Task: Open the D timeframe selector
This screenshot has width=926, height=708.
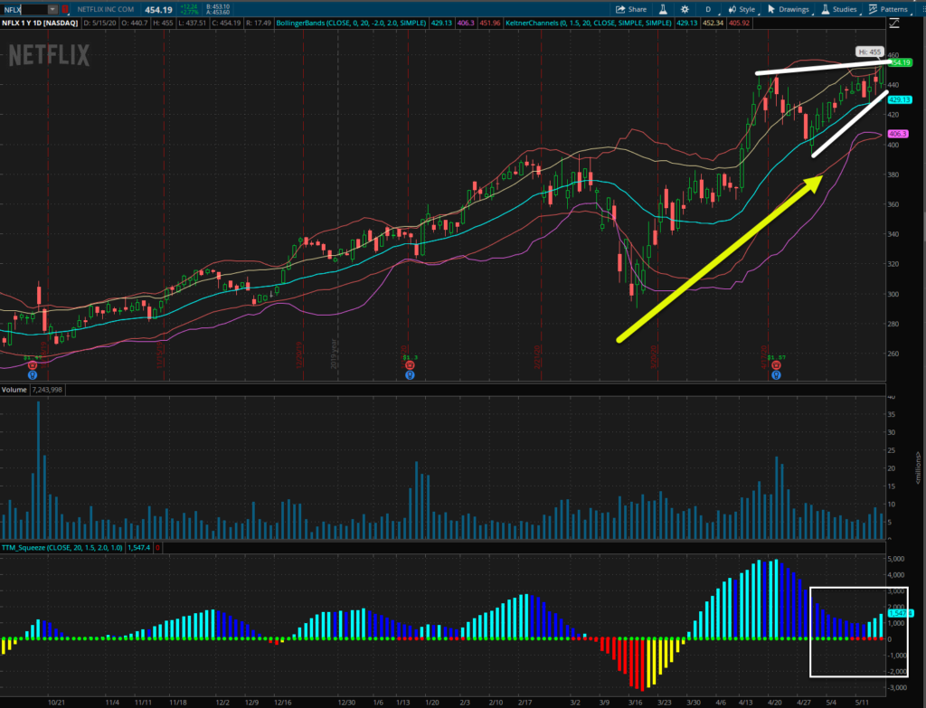Action: 708,9
